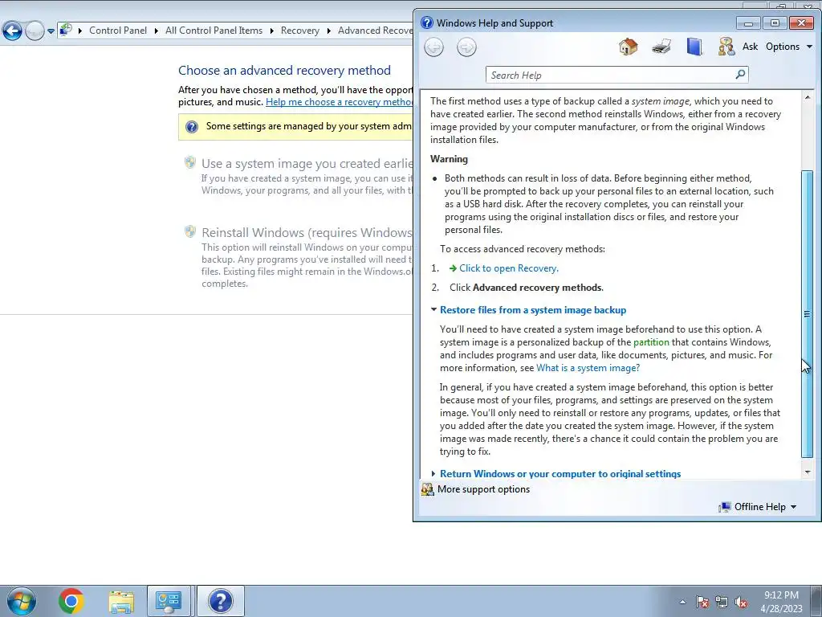The width and height of the screenshot is (822, 617).
Task: Click the volume muted tray icon
Action: 741,602
